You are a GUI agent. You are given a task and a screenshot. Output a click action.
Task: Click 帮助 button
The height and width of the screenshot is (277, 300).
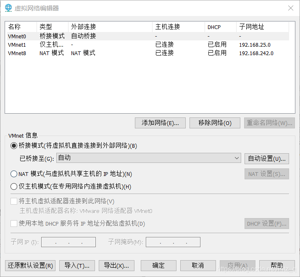click(x=277, y=266)
